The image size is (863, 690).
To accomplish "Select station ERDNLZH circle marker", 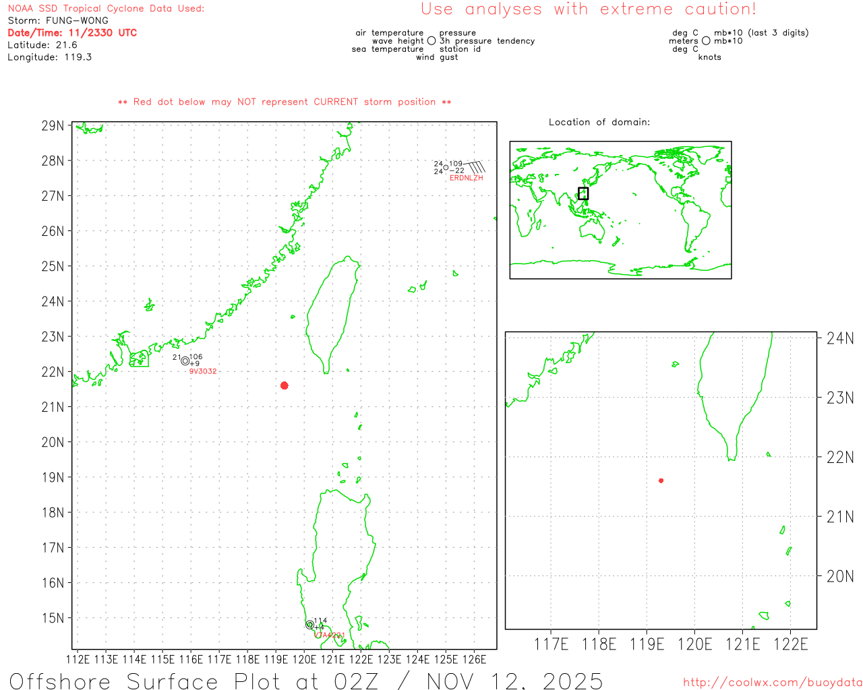I will pyautogui.click(x=446, y=168).
